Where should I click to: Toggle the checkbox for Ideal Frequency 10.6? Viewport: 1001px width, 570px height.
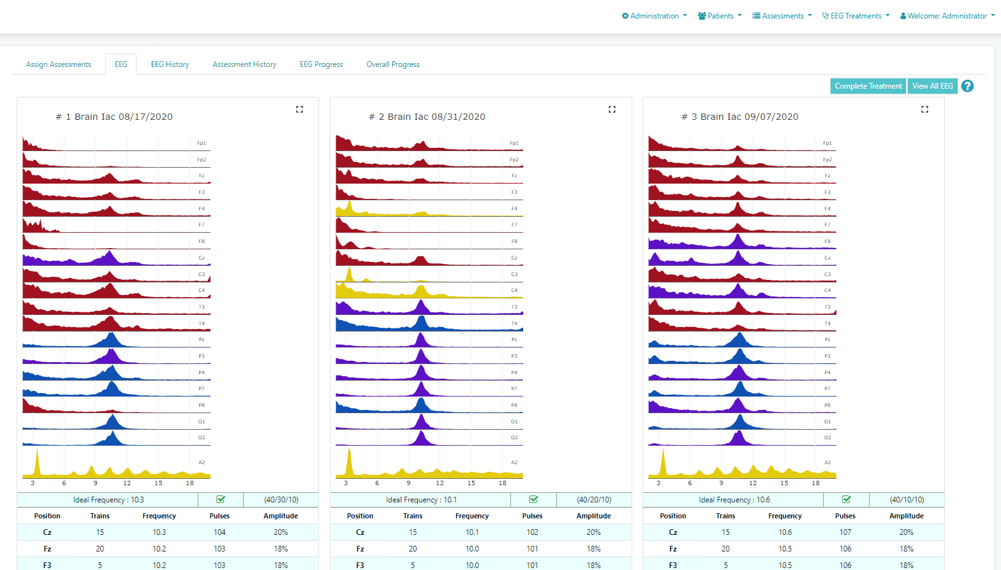click(x=846, y=500)
